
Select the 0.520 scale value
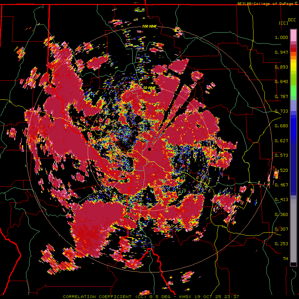(x=281, y=170)
